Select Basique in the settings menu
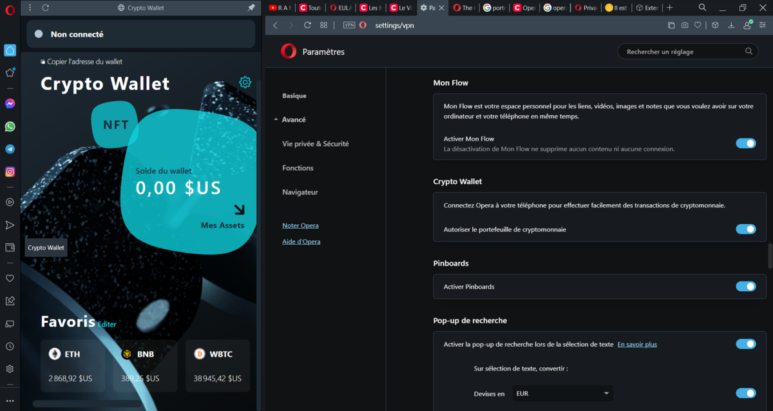Screen dimensions: 773x411 (294, 96)
